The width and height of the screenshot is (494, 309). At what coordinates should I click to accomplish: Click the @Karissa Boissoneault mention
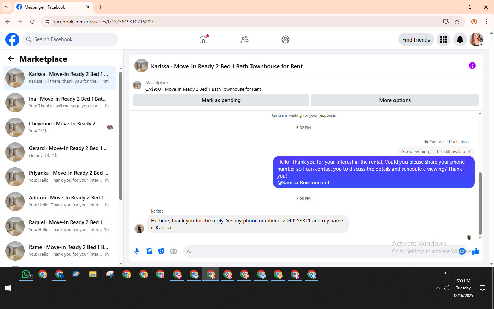coord(303,183)
